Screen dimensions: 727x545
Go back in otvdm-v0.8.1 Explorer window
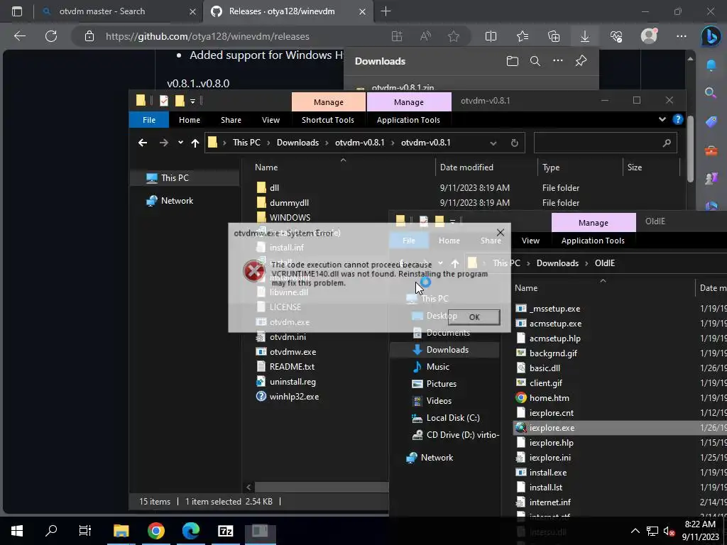pos(142,143)
